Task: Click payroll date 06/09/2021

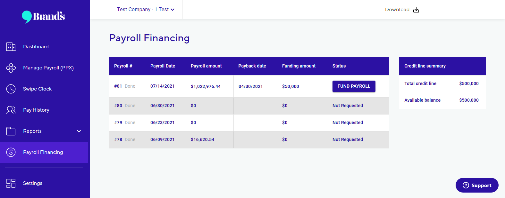Action: coord(163,139)
